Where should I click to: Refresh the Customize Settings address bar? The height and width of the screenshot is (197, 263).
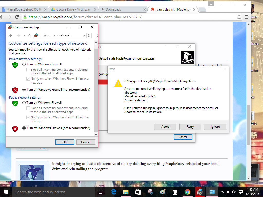tap(89, 35)
